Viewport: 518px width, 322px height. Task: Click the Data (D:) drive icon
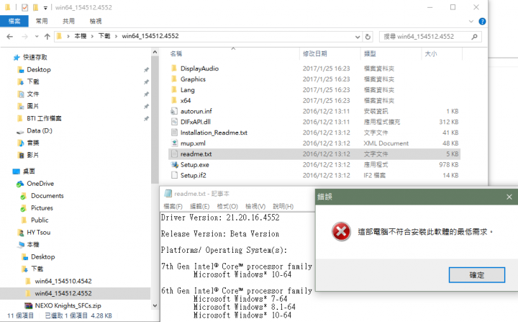click(x=20, y=131)
